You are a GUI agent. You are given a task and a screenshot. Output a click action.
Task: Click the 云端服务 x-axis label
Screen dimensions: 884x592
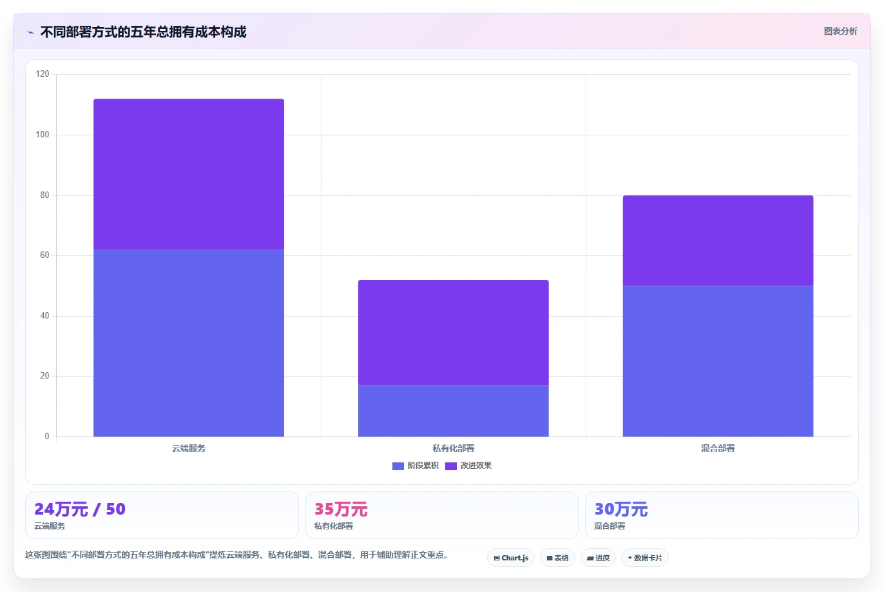[189, 448]
